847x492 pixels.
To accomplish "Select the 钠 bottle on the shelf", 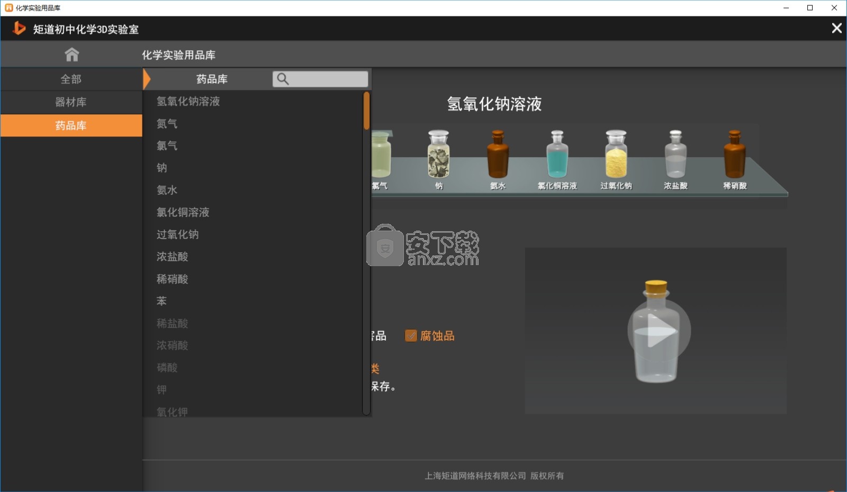I will click(x=439, y=154).
